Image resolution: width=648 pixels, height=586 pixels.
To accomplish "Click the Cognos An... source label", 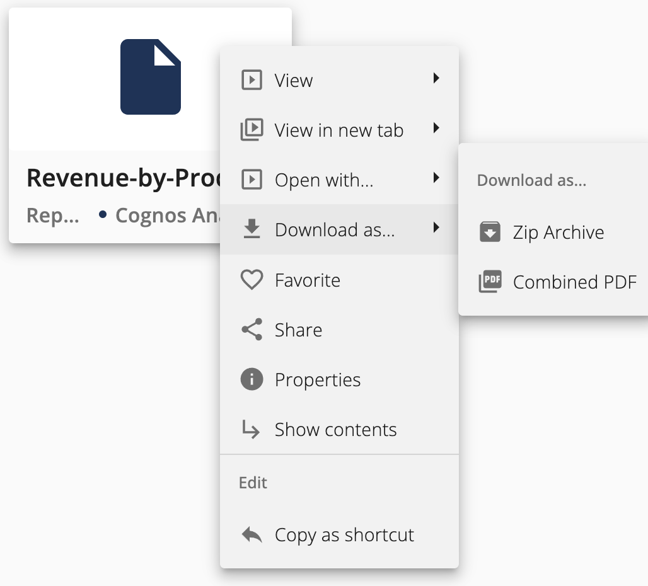I will point(168,215).
